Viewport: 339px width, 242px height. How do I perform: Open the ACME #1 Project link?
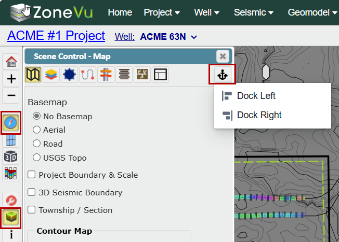[56, 36]
